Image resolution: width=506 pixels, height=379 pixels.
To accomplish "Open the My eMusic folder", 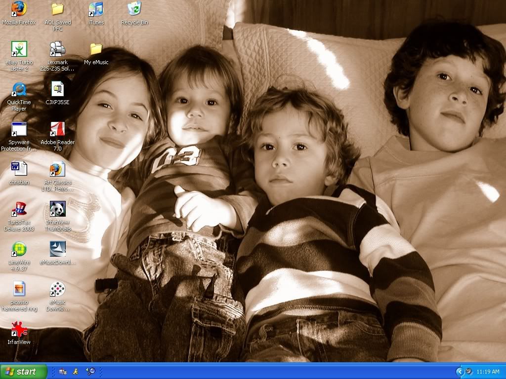I will point(96,49).
